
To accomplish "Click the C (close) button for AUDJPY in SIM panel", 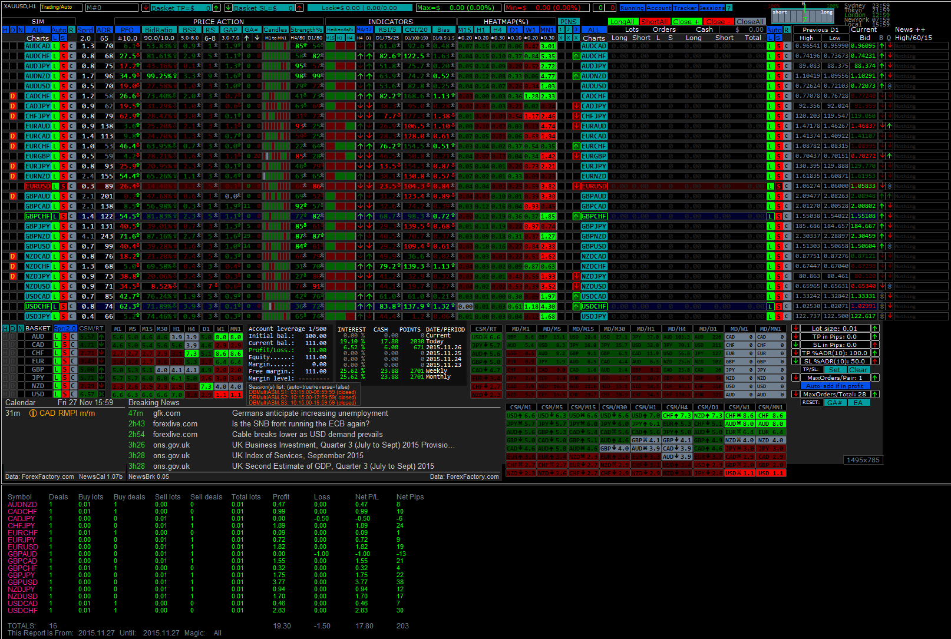I will tap(72, 66).
